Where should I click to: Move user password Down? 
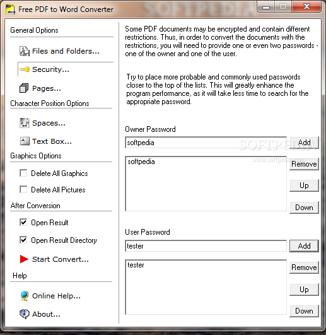tap(304, 311)
